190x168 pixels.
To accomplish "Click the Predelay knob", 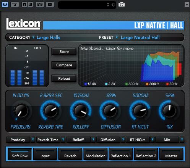I will click(x=21, y=111).
